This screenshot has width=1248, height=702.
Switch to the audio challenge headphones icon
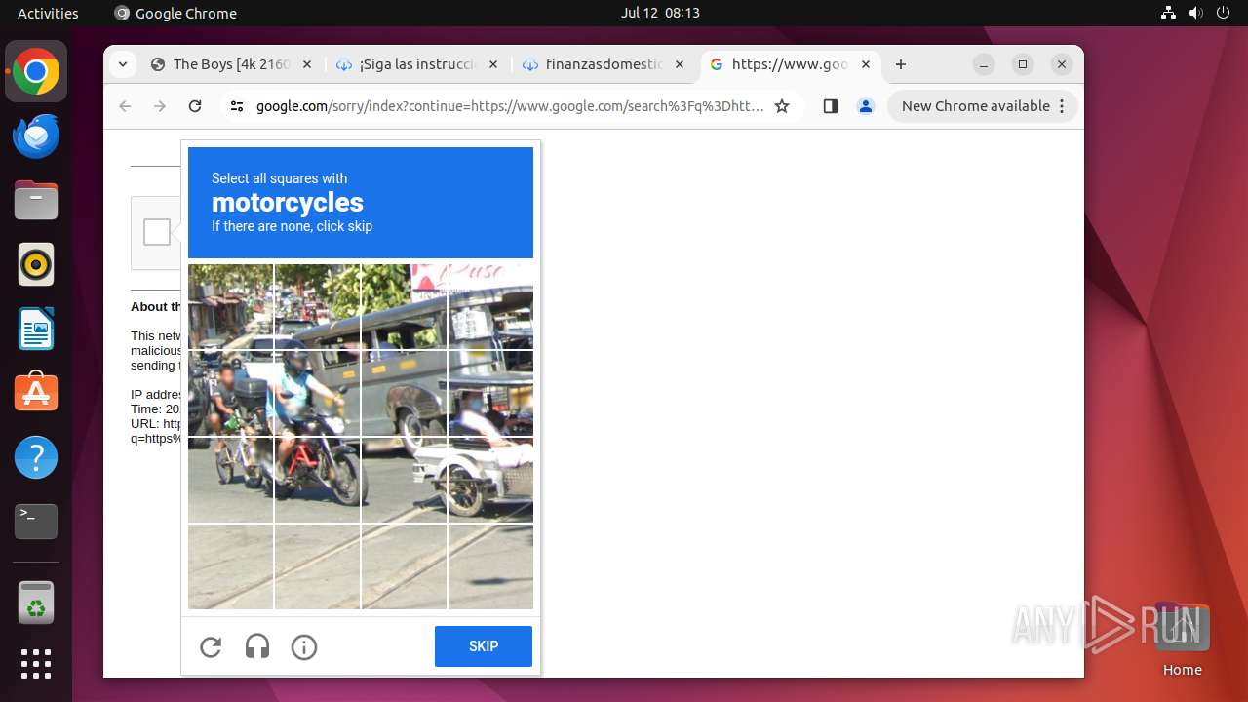click(x=257, y=647)
